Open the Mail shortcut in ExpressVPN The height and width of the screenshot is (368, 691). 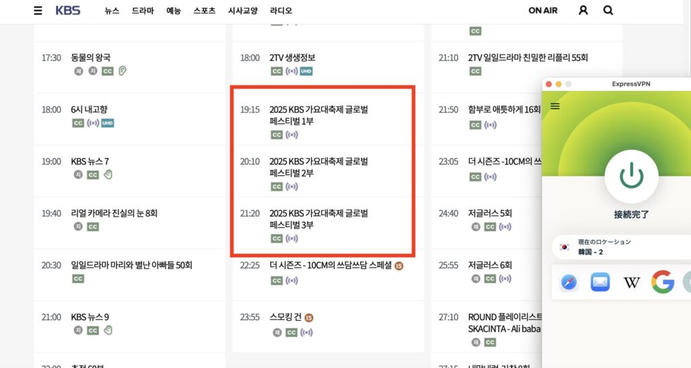(x=600, y=282)
